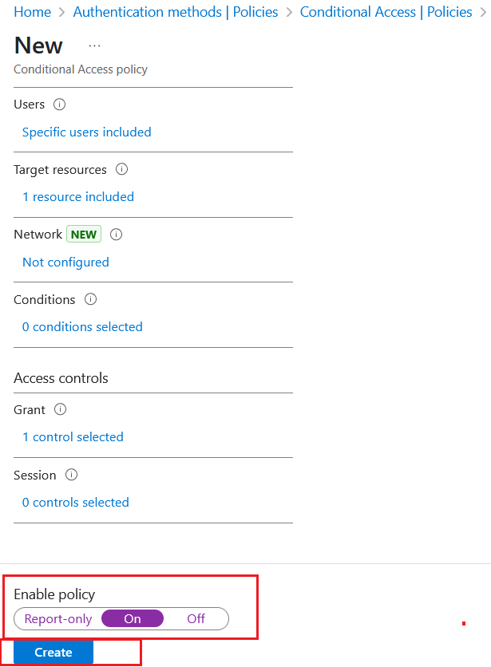Open Authentication methods | Policies breadcrumb
The width and height of the screenshot is (491, 667).
point(176,12)
